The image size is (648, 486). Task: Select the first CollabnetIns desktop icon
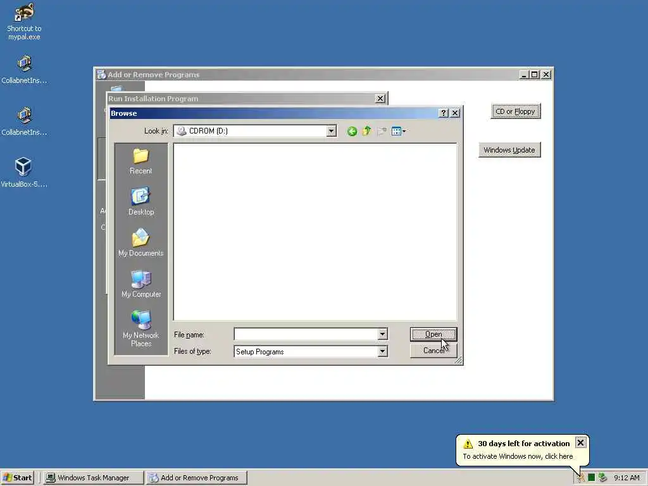pos(24,70)
